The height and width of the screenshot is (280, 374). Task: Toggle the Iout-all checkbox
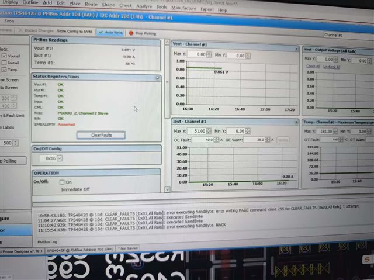pyautogui.click(x=4, y=63)
